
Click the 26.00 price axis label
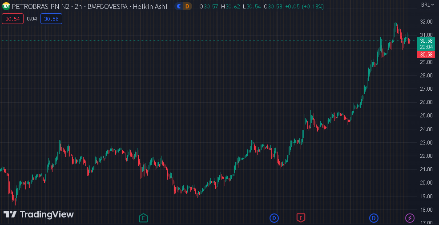click(x=427, y=102)
